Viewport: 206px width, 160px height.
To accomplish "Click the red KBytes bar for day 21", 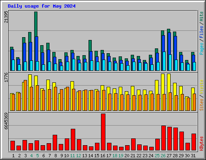I will tap(133, 144).
